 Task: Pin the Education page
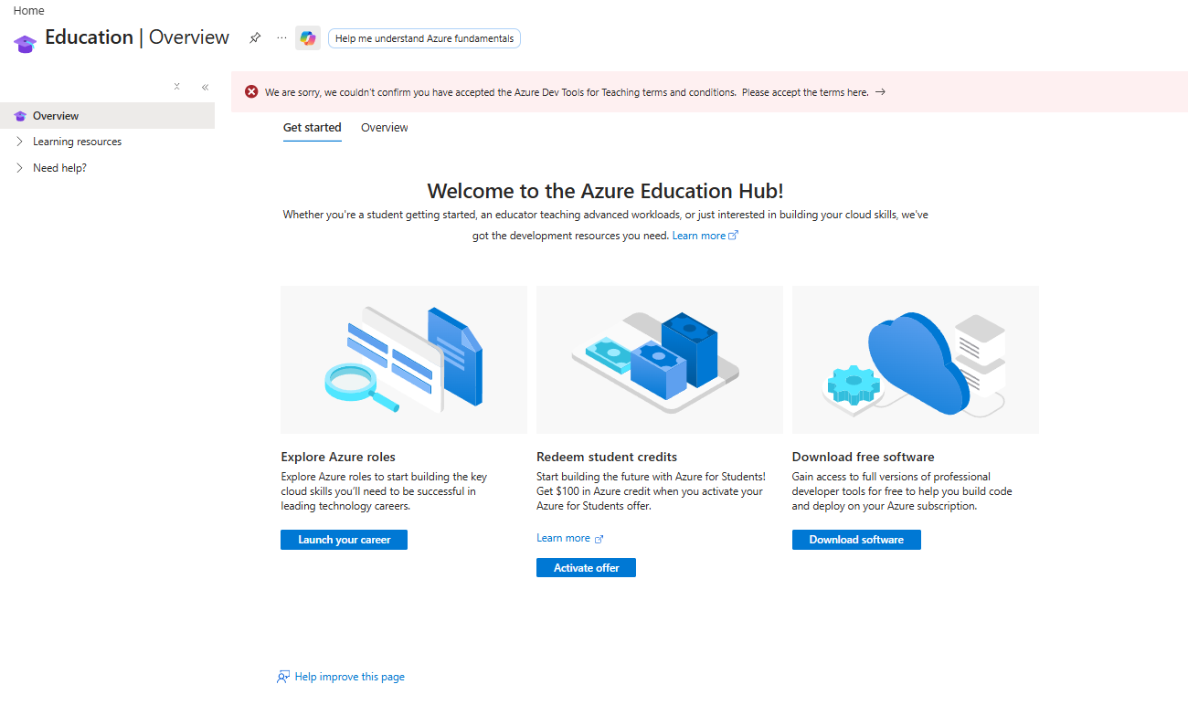pos(255,38)
